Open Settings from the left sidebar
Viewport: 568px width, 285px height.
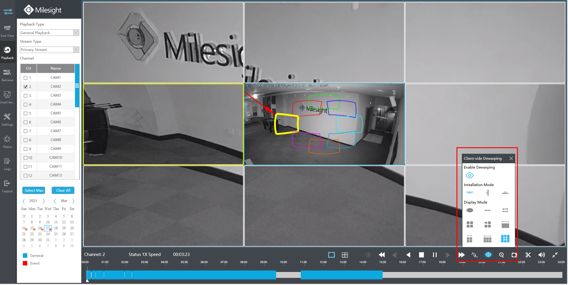click(7, 120)
